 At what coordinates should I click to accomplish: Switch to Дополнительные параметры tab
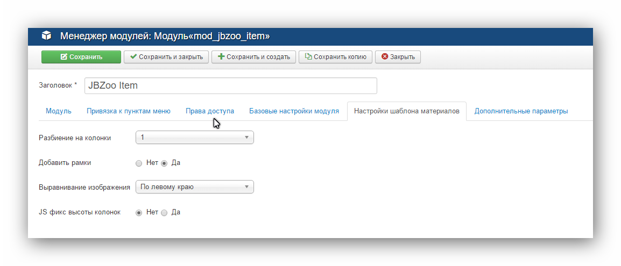pos(521,111)
